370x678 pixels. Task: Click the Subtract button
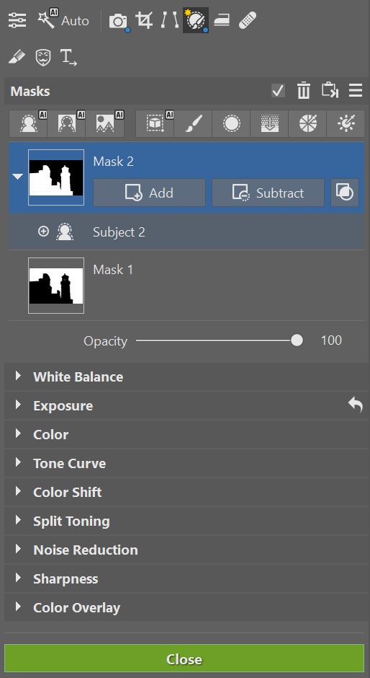point(268,193)
